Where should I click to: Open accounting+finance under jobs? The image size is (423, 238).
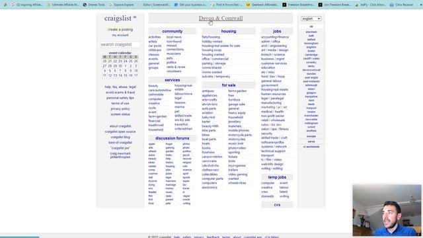pos(275,37)
